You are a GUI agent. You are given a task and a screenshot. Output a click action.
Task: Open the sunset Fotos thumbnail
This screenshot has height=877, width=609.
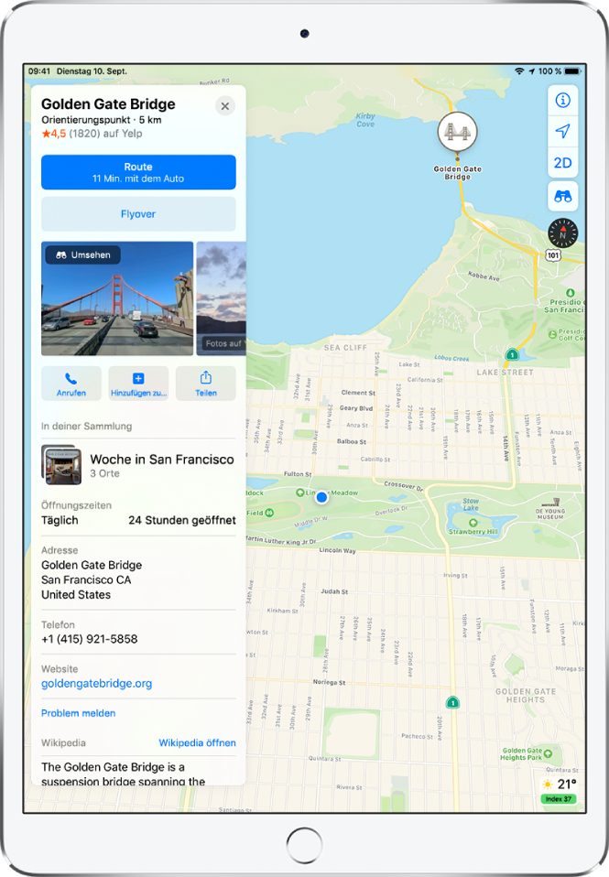(x=221, y=298)
